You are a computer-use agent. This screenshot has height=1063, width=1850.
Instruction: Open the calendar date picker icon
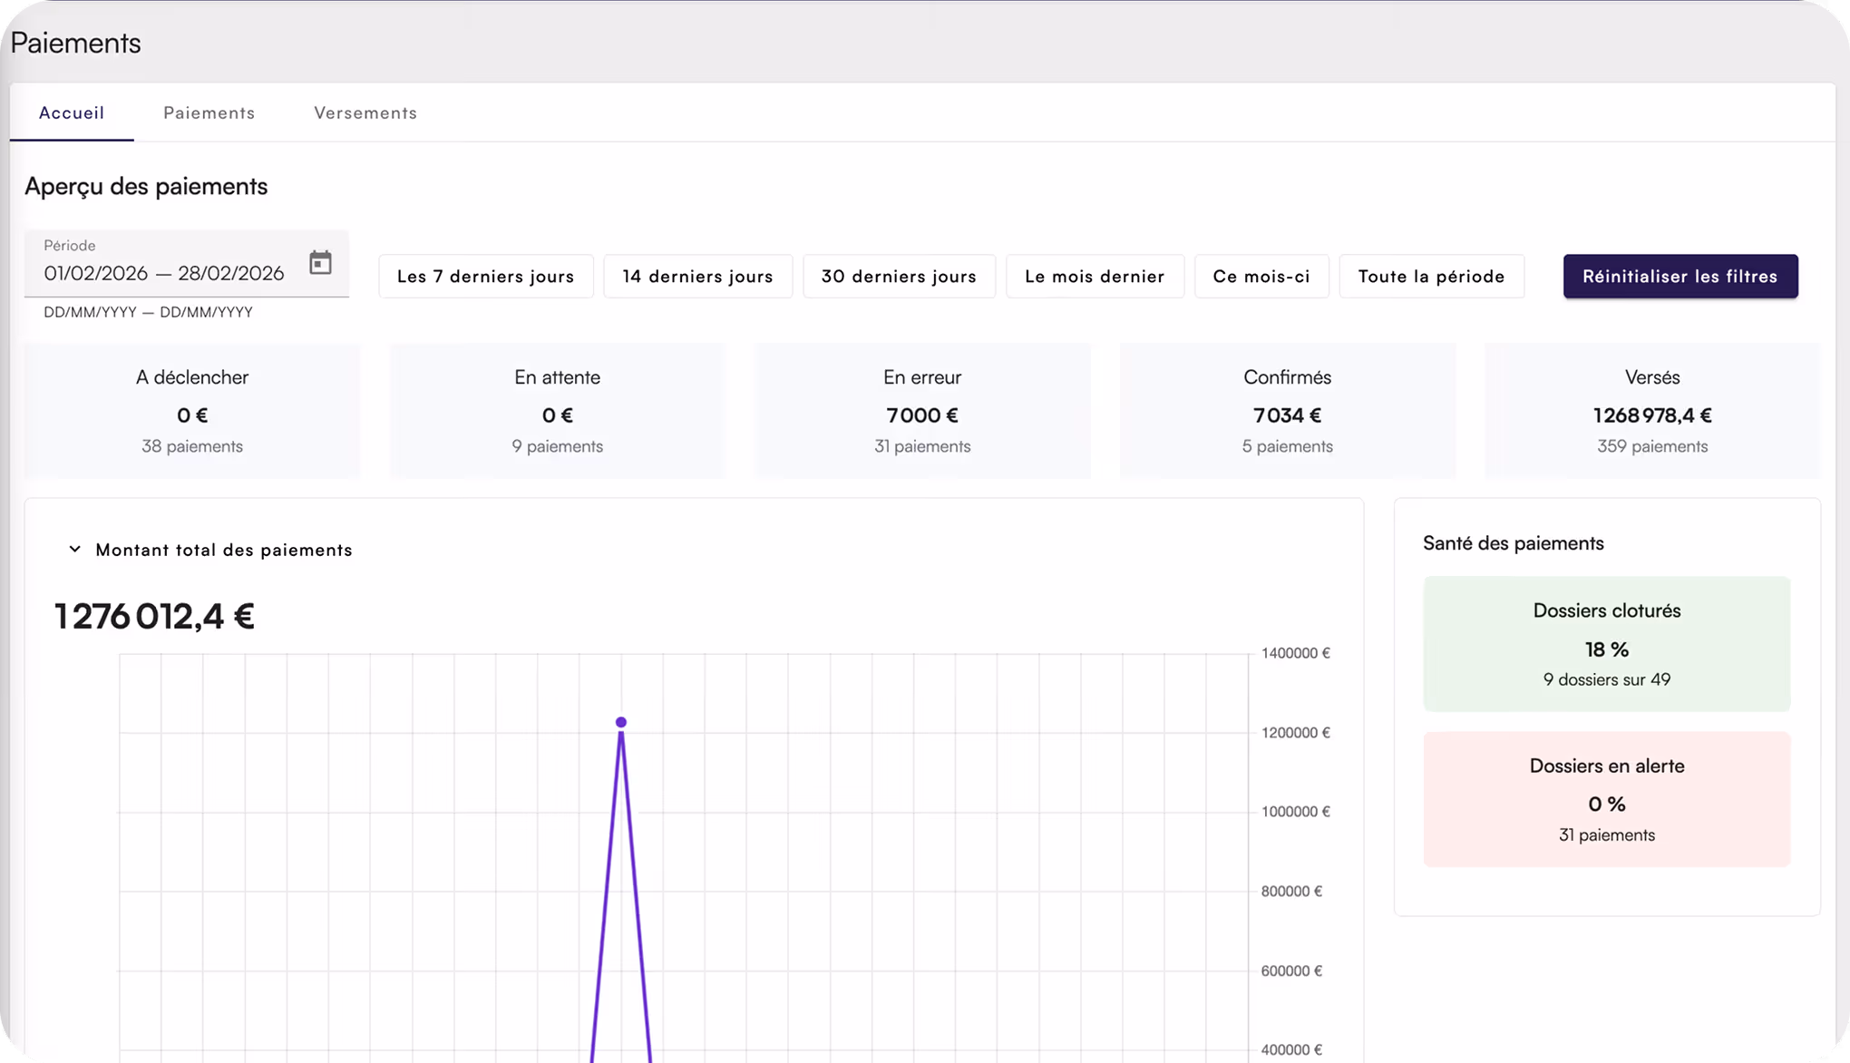click(x=320, y=263)
